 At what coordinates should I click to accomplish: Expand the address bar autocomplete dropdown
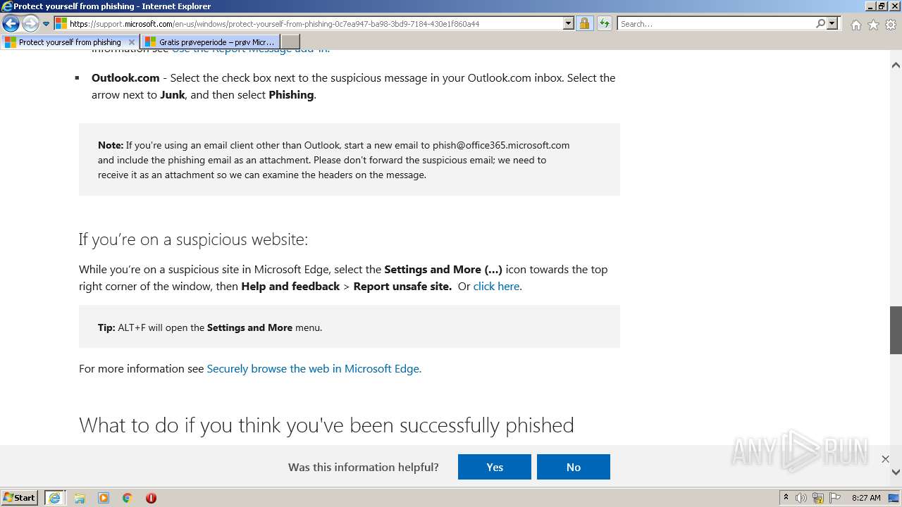(569, 23)
